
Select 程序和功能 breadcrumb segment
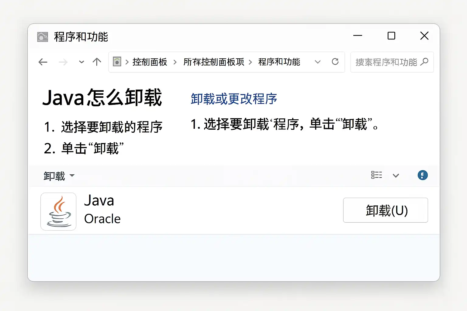coord(279,62)
